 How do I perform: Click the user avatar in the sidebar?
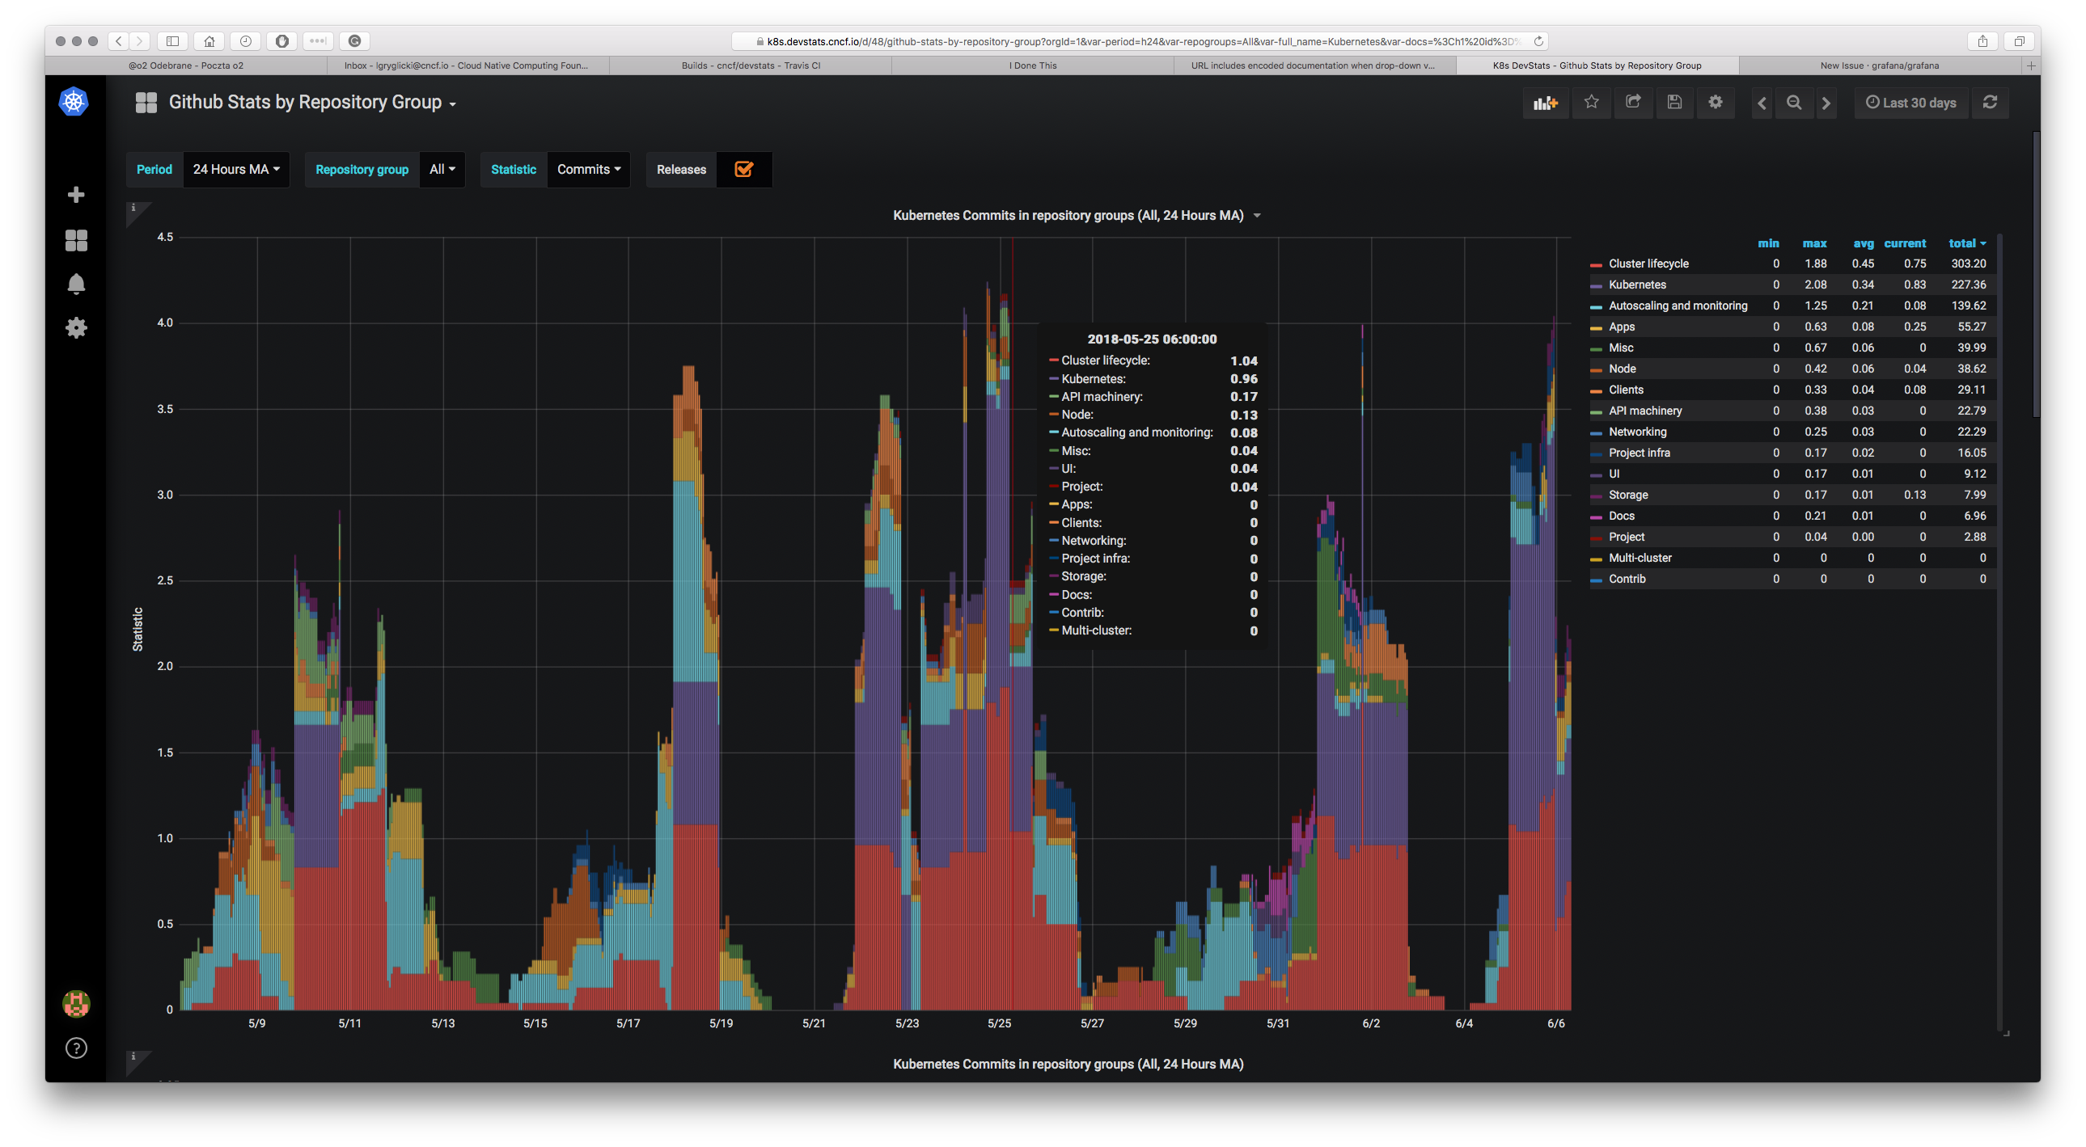click(76, 1004)
